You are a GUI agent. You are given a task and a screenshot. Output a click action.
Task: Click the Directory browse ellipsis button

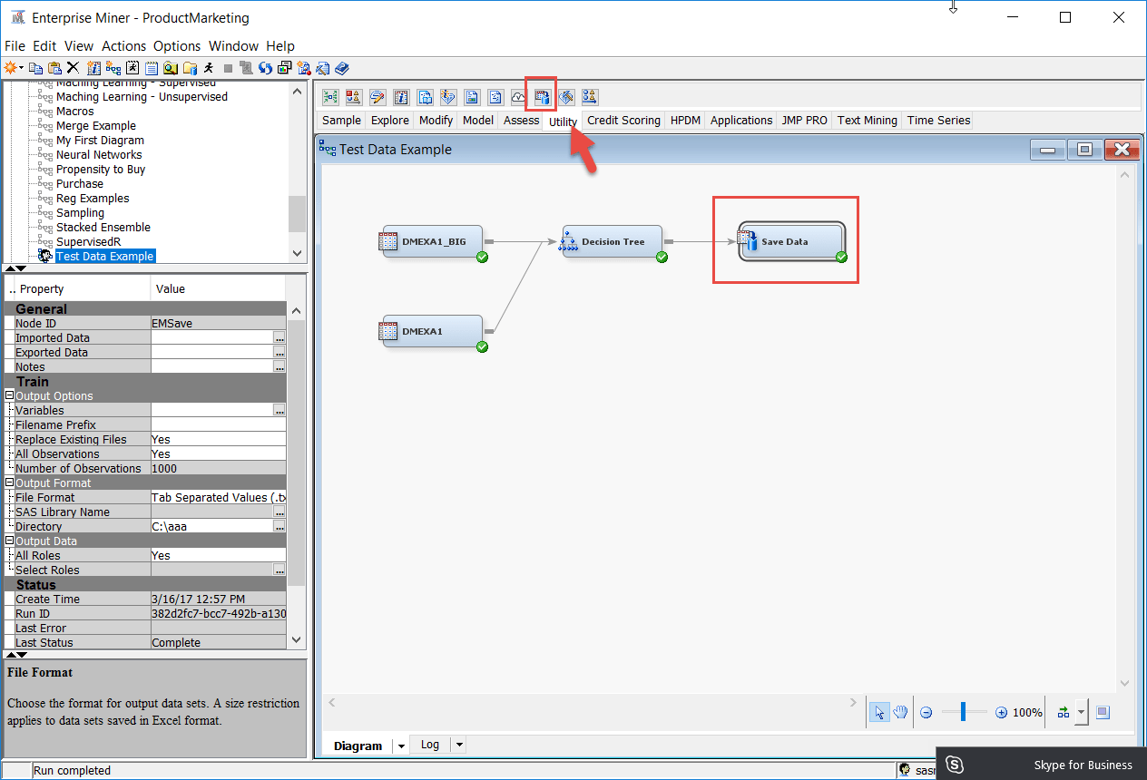(279, 527)
